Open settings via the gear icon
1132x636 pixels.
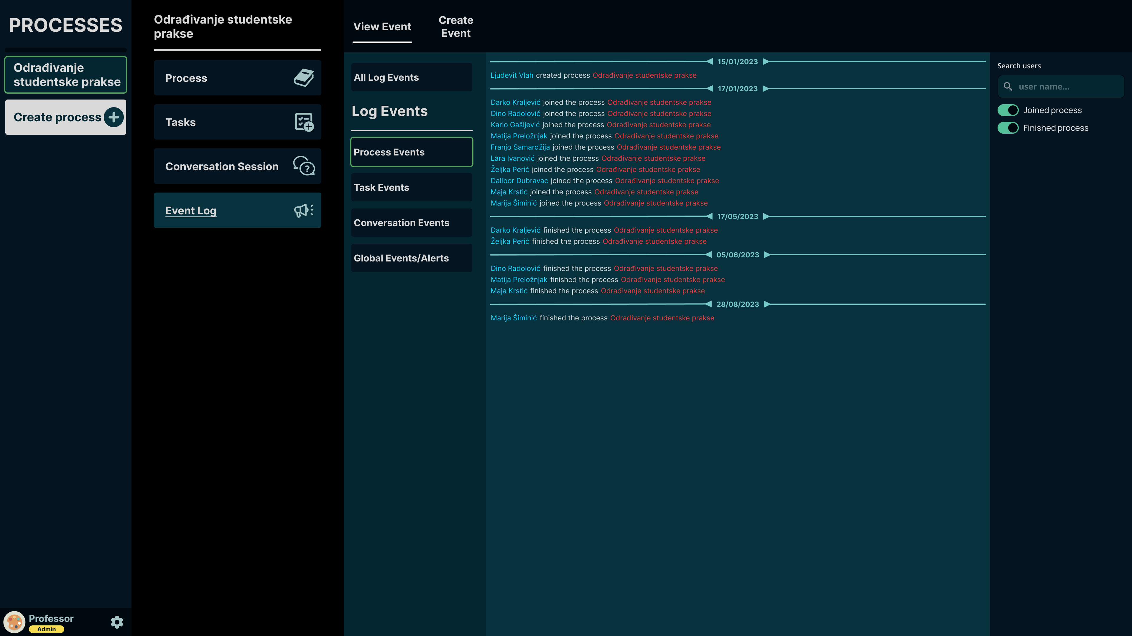pyautogui.click(x=117, y=622)
